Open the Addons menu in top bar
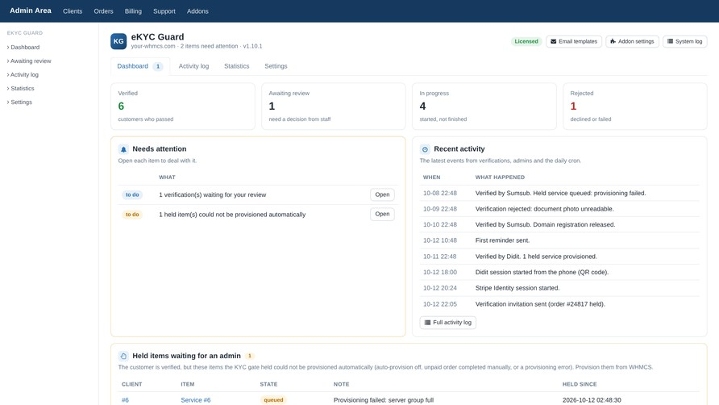 (x=197, y=11)
